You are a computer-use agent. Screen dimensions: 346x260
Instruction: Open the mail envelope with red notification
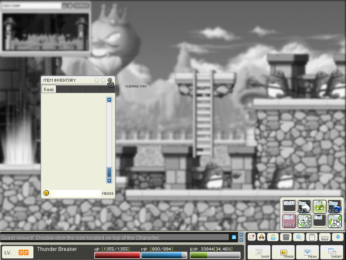[x=252, y=237]
